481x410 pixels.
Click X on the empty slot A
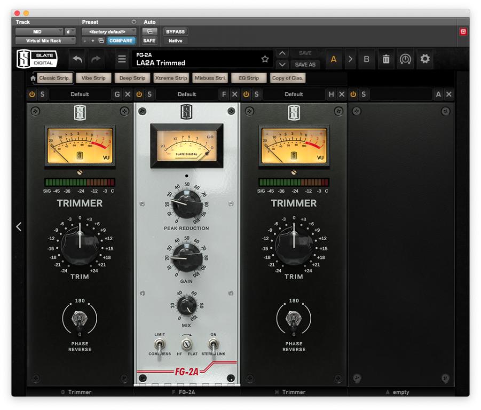pyautogui.click(x=449, y=94)
